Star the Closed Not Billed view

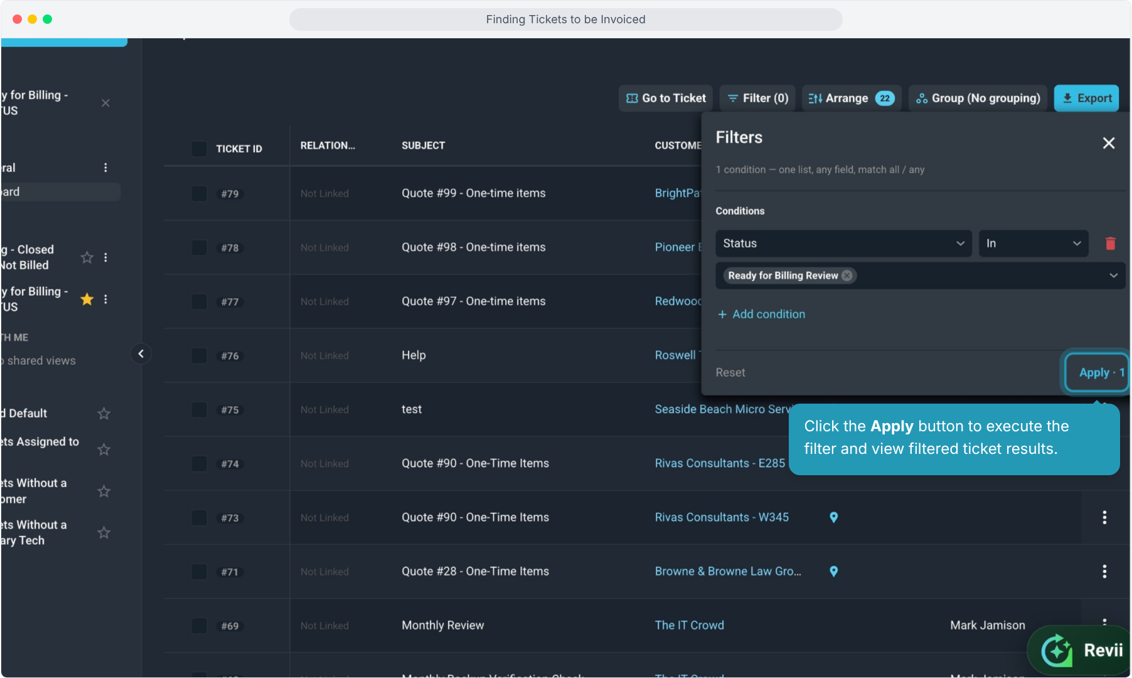(x=87, y=257)
